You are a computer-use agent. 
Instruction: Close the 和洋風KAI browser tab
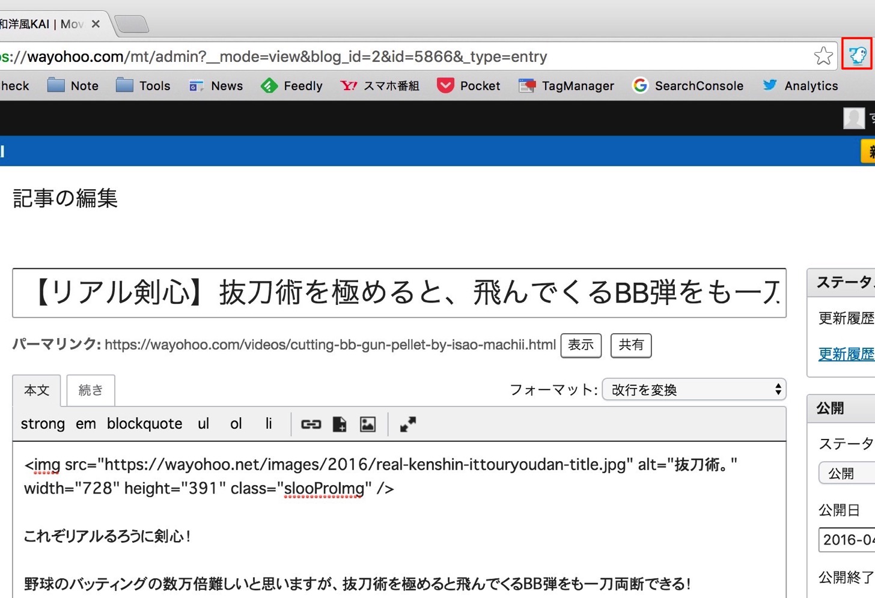tap(96, 24)
